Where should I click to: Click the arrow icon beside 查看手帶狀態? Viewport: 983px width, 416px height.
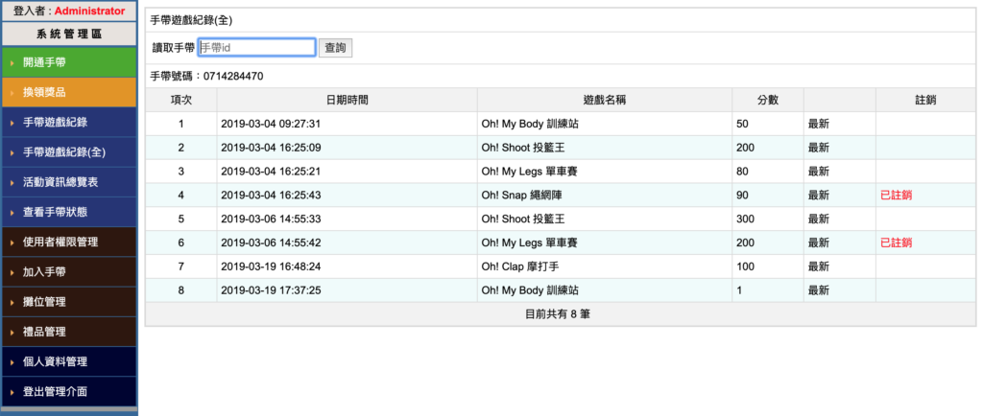(x=12, y=213)
